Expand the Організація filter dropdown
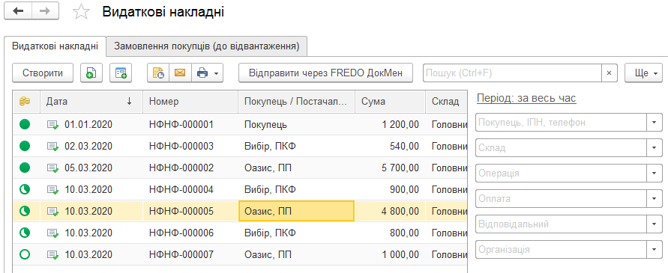The width and height of the screenshot is (668, 273). (x=654, y=249)
